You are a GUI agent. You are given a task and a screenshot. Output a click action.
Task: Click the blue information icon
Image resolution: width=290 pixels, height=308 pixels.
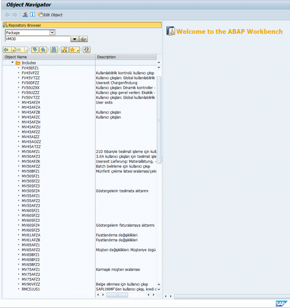pyautogui.click(x=32, y=15)
